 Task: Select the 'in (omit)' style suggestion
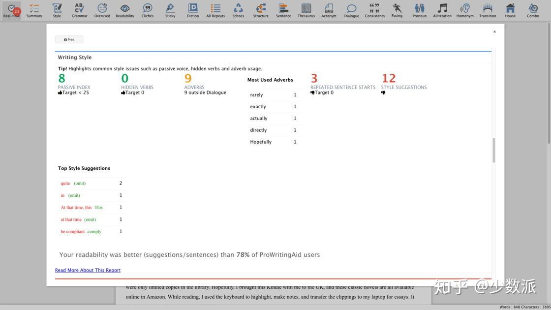pos(92,195)
